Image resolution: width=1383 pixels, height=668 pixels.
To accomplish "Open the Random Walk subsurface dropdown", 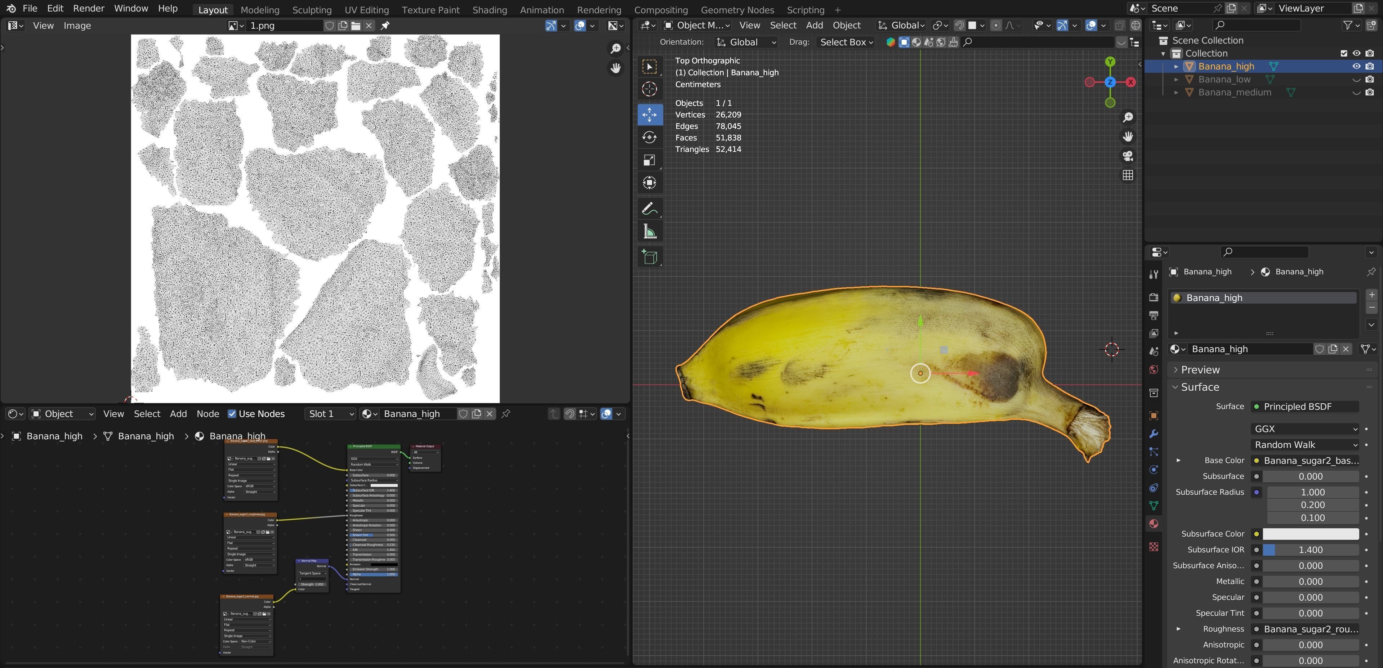I will click(1304, 445).
